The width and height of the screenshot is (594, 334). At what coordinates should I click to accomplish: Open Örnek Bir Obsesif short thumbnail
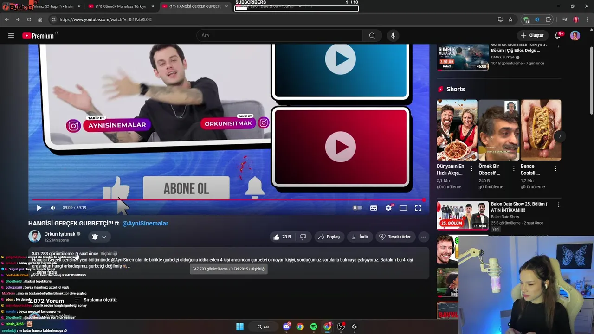click(499, 130)
